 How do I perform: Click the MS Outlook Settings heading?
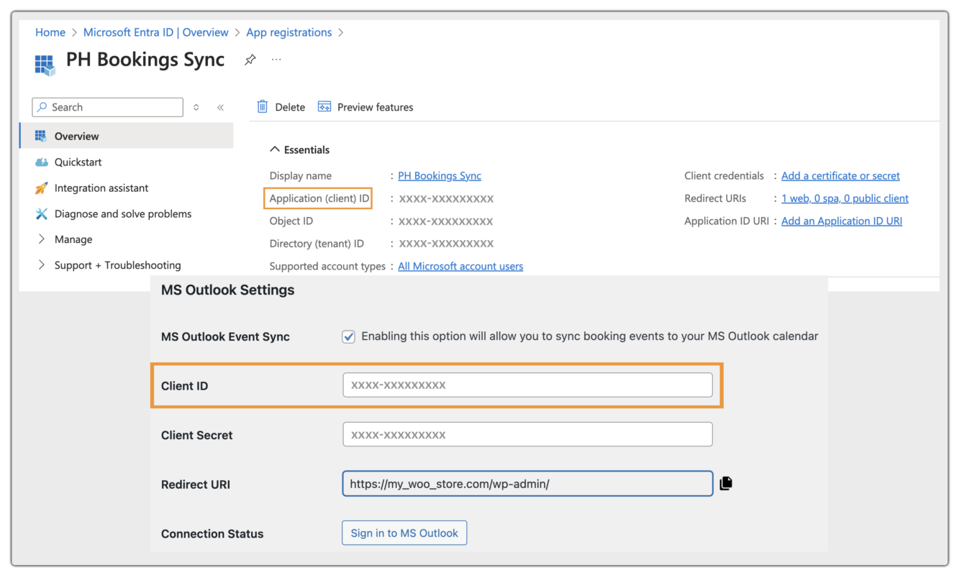(227, 290)
